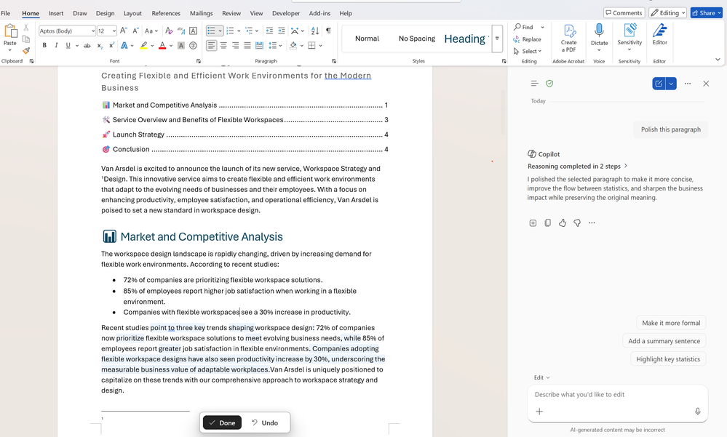Click the Dictate microphone icon
This screenshot has height=437, width=727.
[x=599, y=31]
